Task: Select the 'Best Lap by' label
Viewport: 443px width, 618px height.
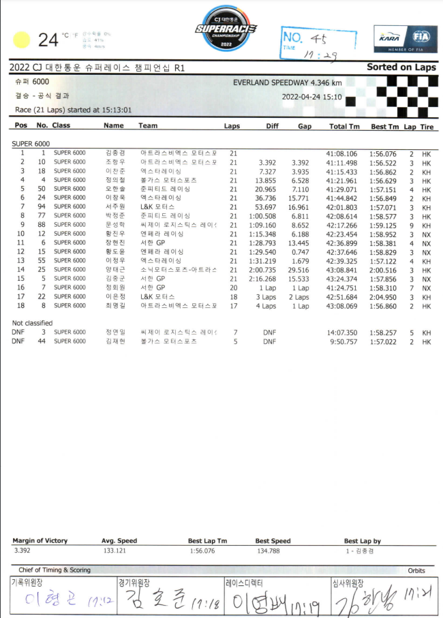Action: click(362, 541)
